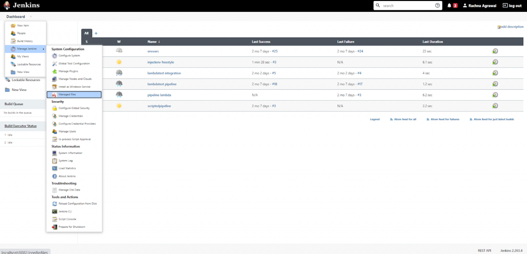
Task: Click the Manage Nodes and Clouds icon
Action: point(55,79)
